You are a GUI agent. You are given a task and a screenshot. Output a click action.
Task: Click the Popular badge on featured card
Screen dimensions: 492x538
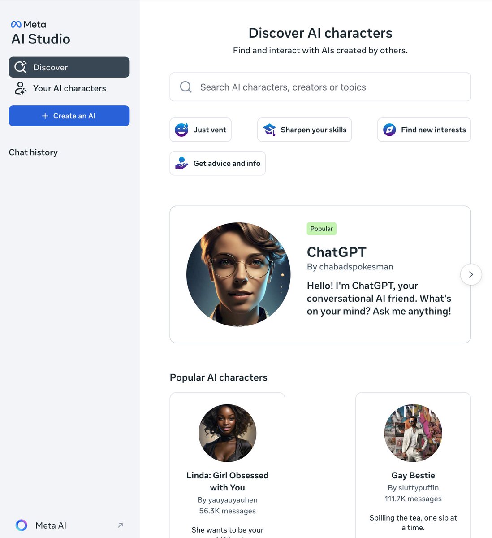click(x=322, y=229)
